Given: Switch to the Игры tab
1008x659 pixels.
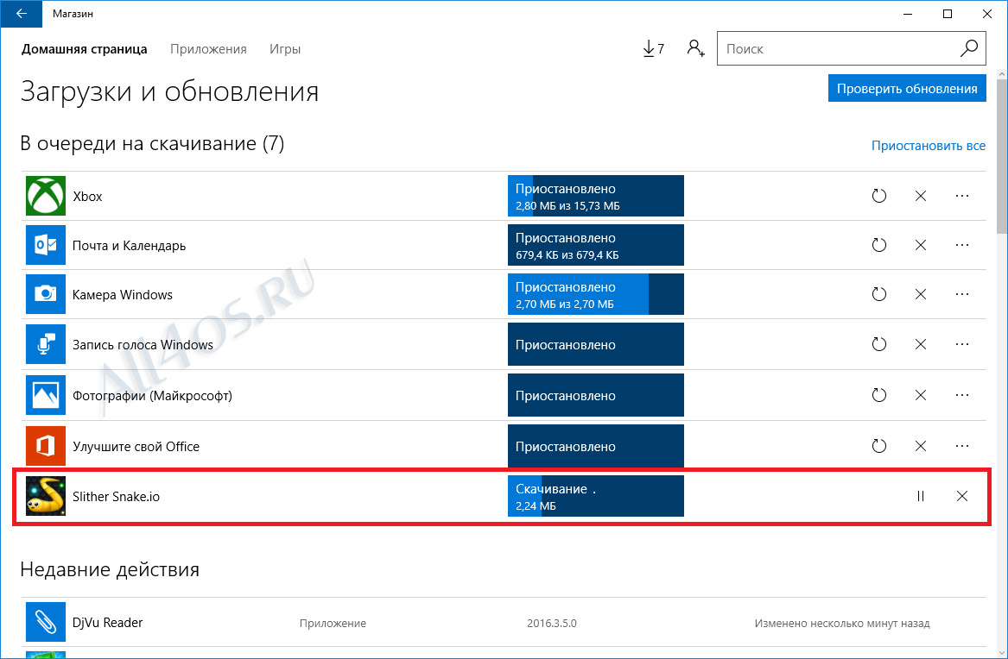Looking at the screenshot, I should pos(285,49).
